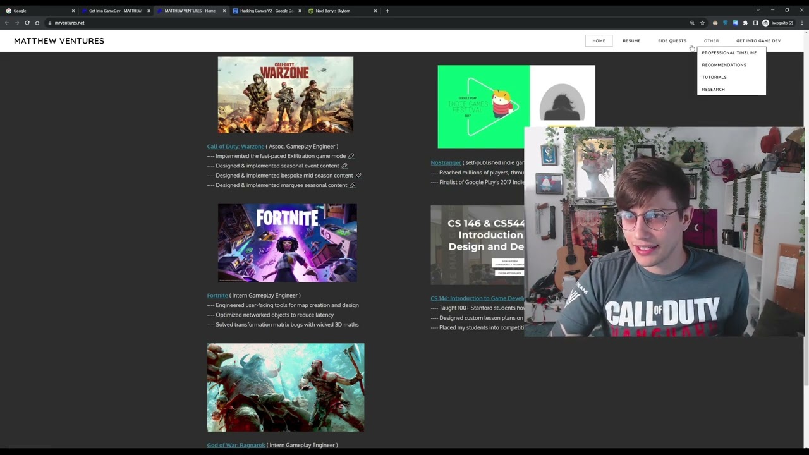The height and width of the screenshot is (455, 809).
Task: Open the God of War: Ragnarok link
Action: [x=236, y=445]
